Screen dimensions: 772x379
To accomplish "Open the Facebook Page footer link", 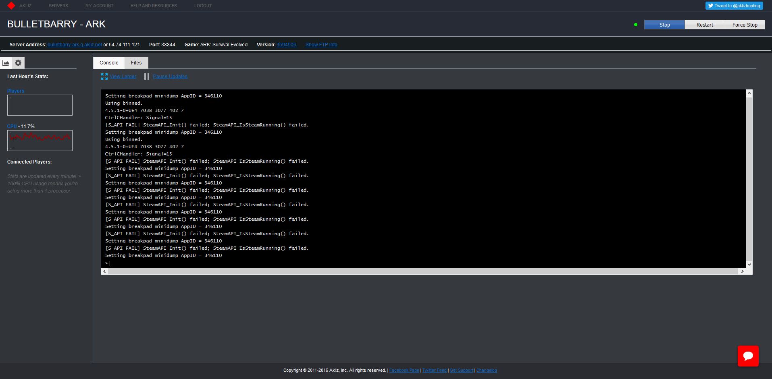I will tap(404, 371).
